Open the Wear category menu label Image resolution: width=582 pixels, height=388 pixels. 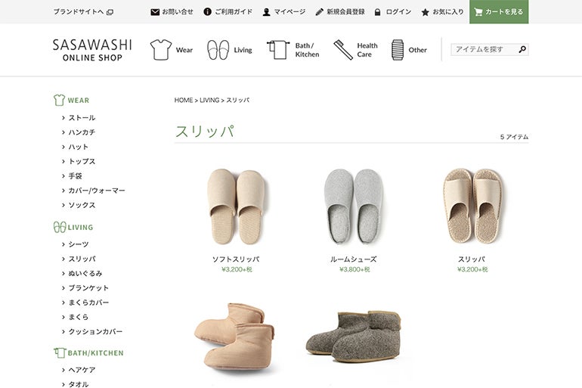[x=184, y=50]
